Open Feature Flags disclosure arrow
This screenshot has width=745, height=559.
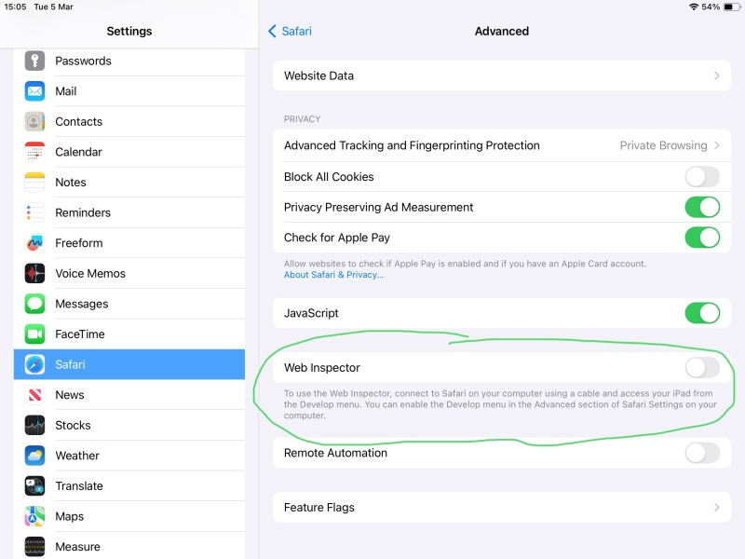[x=716, y=508]
